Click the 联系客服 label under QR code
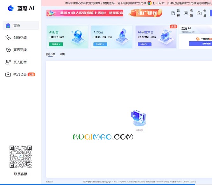 coord(21,174)
